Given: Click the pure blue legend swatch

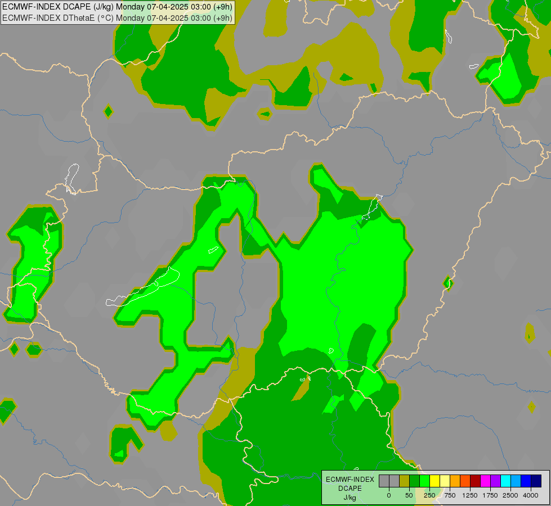Looking at the screenshot, I should pyautogui.click(x=526, y=481).
